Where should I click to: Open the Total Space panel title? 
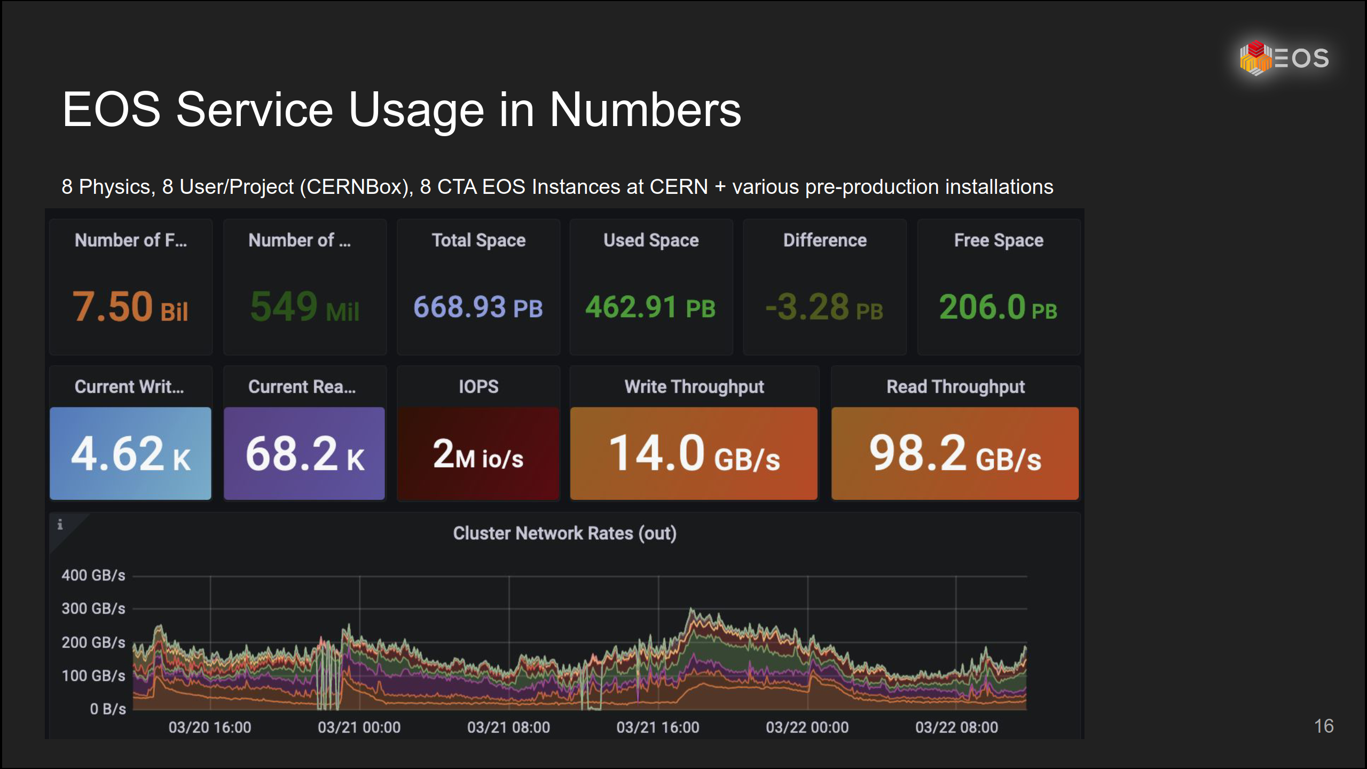478,240
